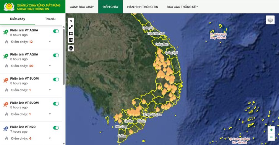
Task: Zoom in the map with plus button
Action: click(x=271, y=130)
